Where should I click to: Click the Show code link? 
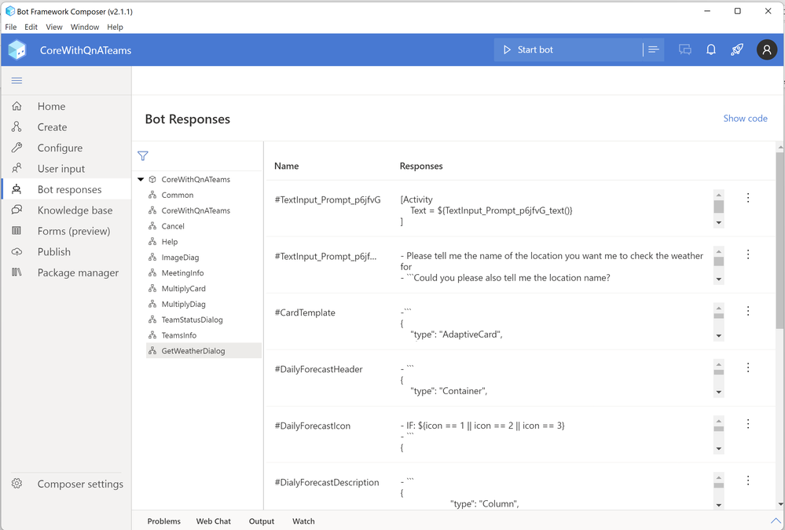tap(745, 119)
